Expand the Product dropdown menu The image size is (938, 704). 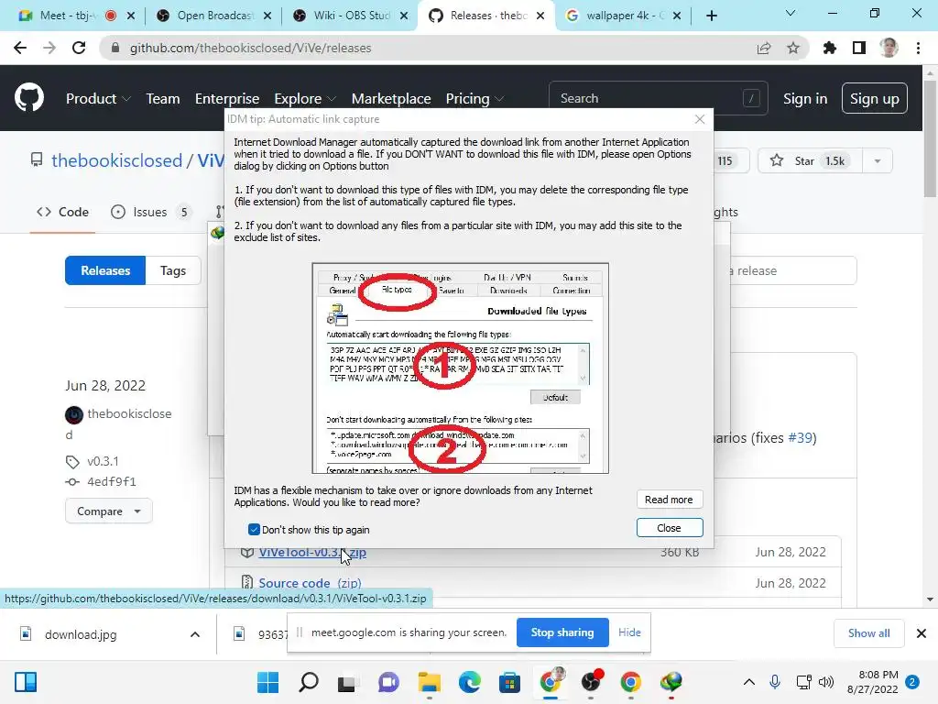pyautogui.click(x=98, y=99)
